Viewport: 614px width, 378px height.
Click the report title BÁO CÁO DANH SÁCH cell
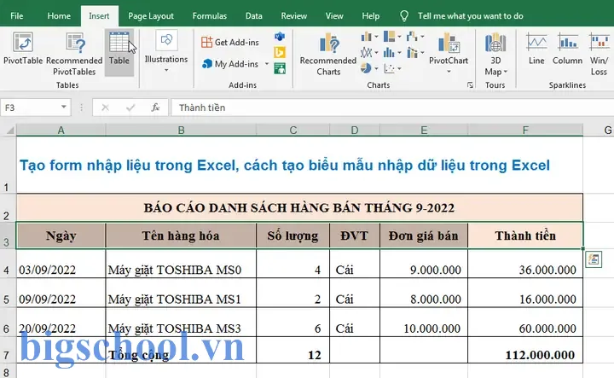click(299, 207)
